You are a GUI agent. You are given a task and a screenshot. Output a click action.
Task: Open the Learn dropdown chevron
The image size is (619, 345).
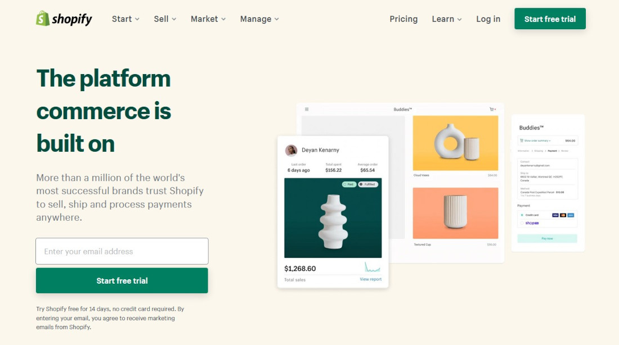point(460,19)
